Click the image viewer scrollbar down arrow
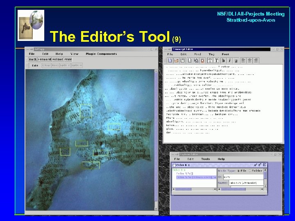 point(156,209)
